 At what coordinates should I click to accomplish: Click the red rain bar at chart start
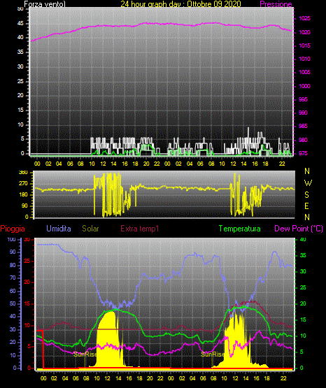point(41,349)
